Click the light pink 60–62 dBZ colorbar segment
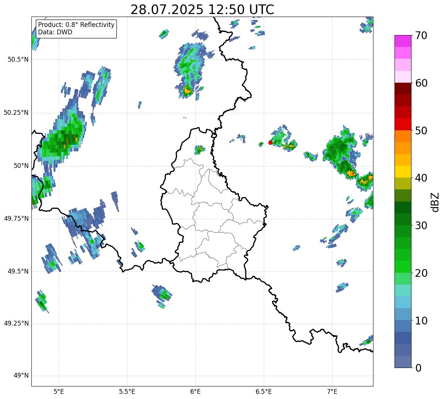Image resolution: width=444 pixels, height=399 pixels. coord(403,77)
